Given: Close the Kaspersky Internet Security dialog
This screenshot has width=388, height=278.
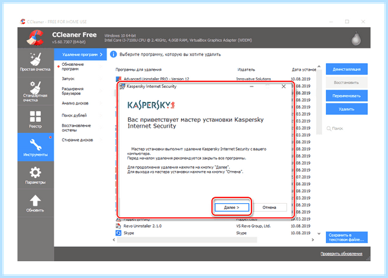Looking at the screenshot, I should click(x=284, y=86).
